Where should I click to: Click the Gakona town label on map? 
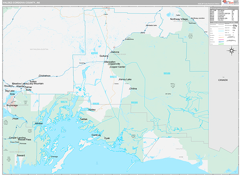115,52
